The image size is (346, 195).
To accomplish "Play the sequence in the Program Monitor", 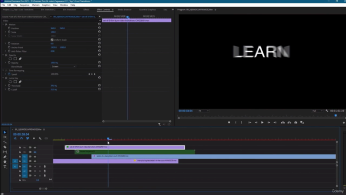I will pyautogui.click(x=262, y=122).
